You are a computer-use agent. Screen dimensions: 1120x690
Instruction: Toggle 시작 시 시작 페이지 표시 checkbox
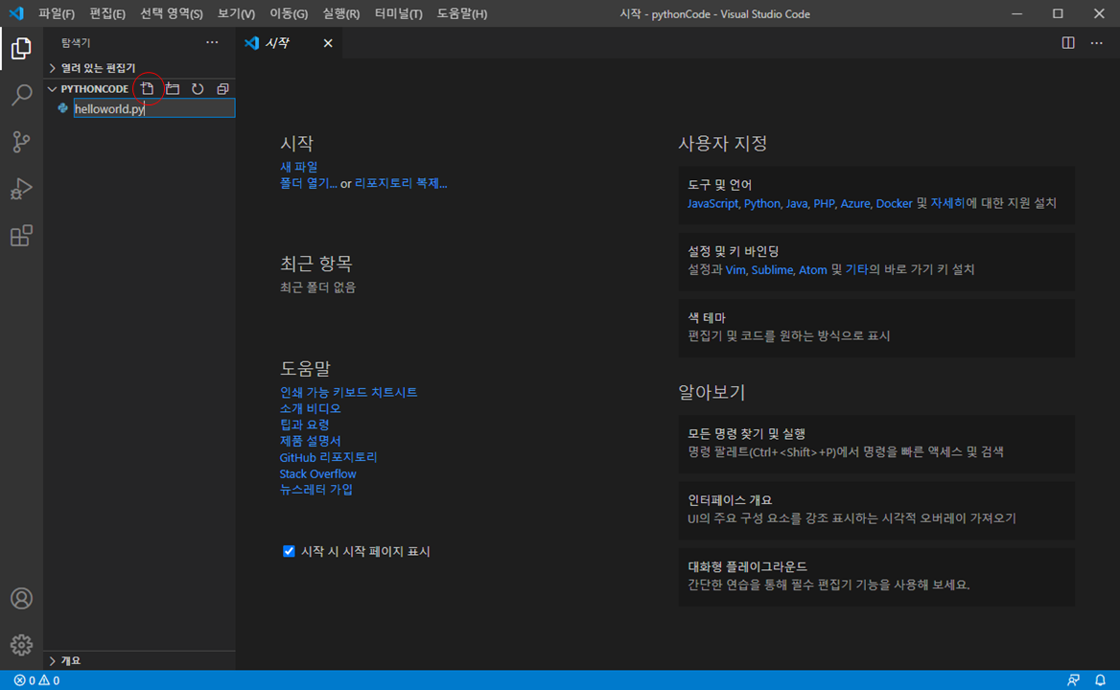pos(289,551)
